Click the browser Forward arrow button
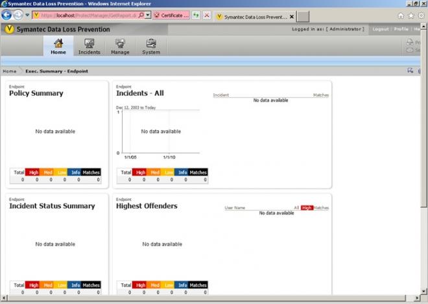This screenshot has height=304, width=428. pyautogui.click(x=18, y=15)
